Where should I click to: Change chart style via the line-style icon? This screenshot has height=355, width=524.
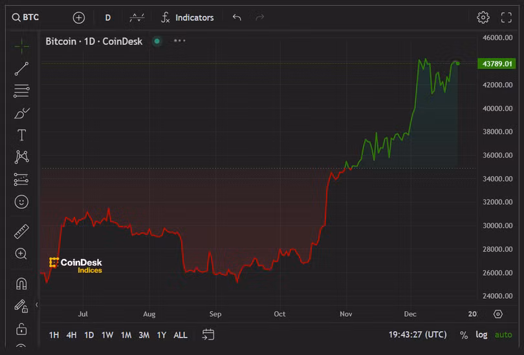pyautogui.click(x=137, y=17)
